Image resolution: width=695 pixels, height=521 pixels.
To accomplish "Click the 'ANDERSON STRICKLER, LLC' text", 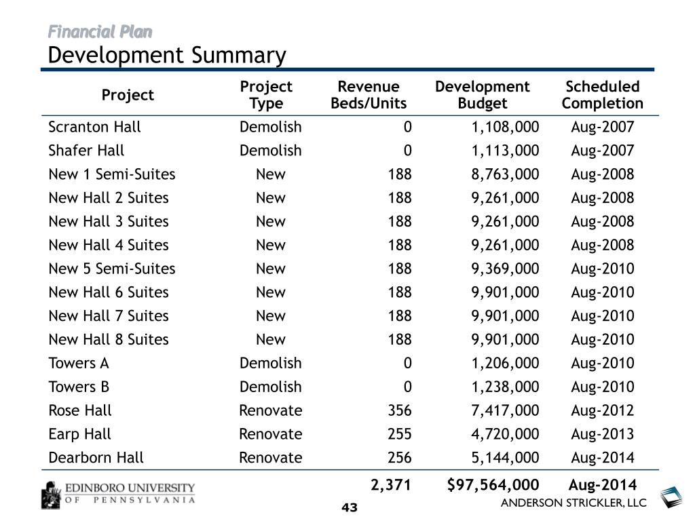I will [x=574, y=503].
